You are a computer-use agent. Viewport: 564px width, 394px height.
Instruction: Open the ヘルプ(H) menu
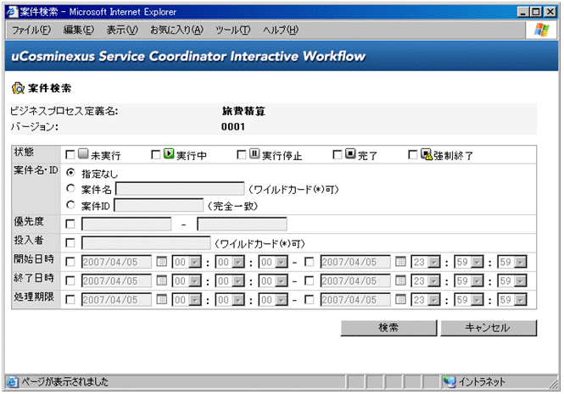click(281, 30)
